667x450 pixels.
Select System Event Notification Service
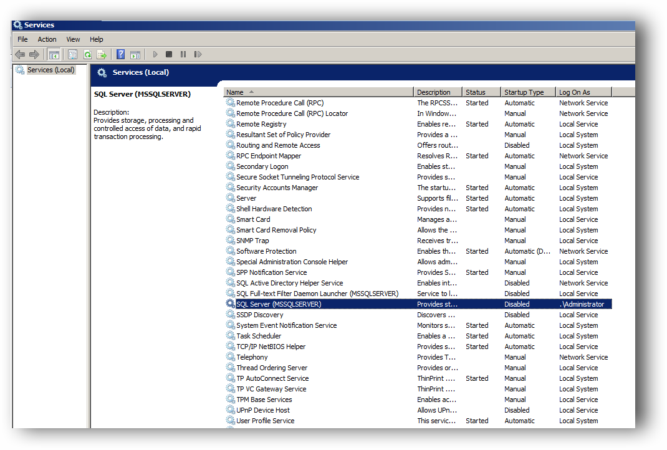pyautogui.click(x=418, y=325)
